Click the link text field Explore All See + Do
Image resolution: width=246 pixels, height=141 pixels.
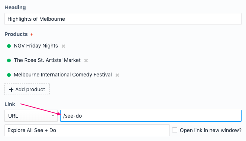(87, 130)
